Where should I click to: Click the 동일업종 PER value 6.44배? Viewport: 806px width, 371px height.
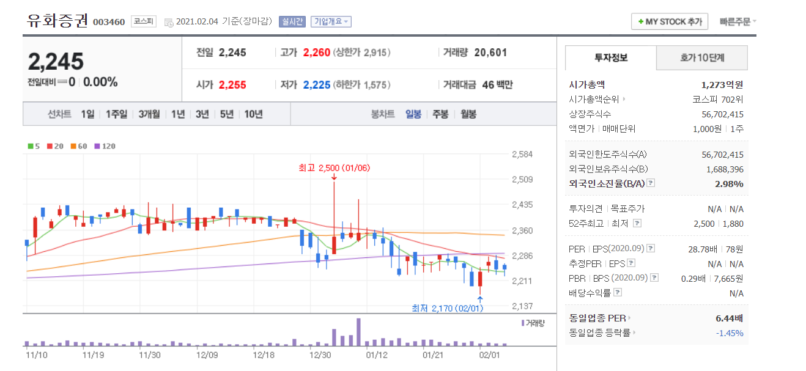(x=730, y=318)
